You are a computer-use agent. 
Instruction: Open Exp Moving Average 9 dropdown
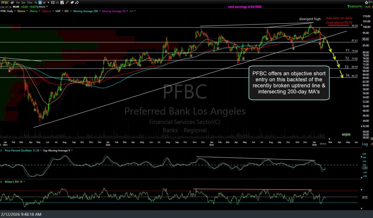(72, 150)
